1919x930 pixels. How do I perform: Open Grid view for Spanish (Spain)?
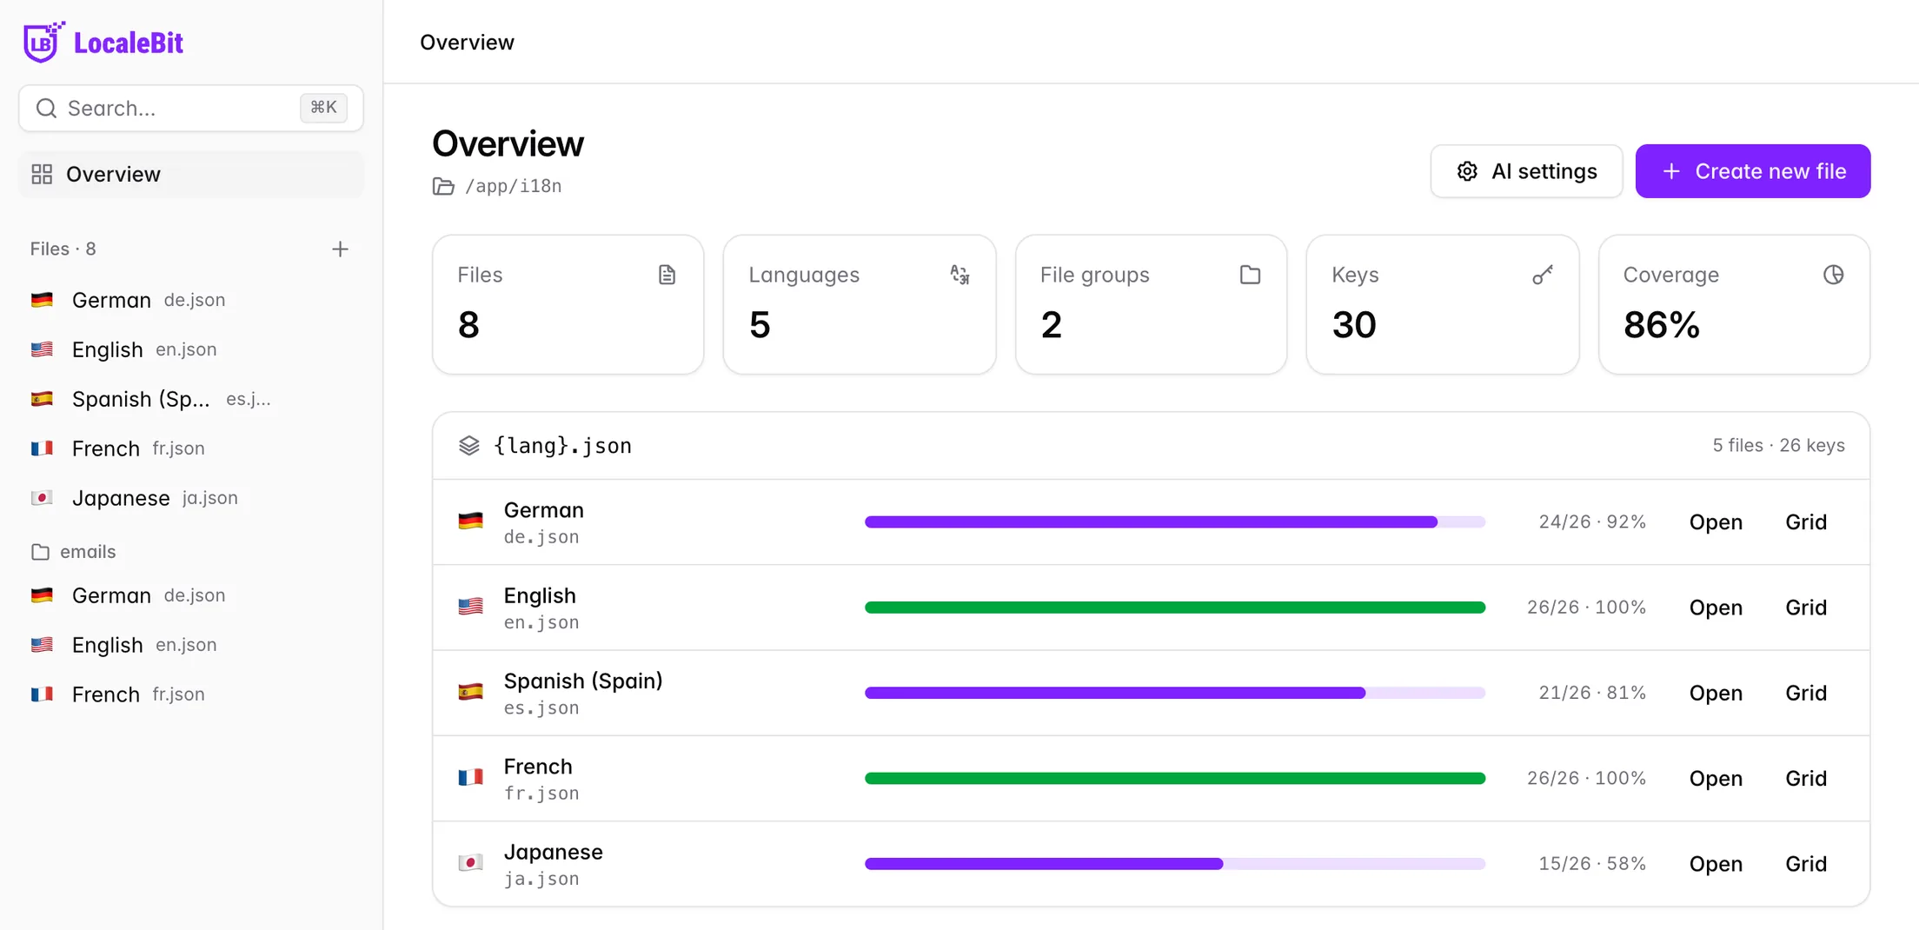click(x=1806, y=693)
